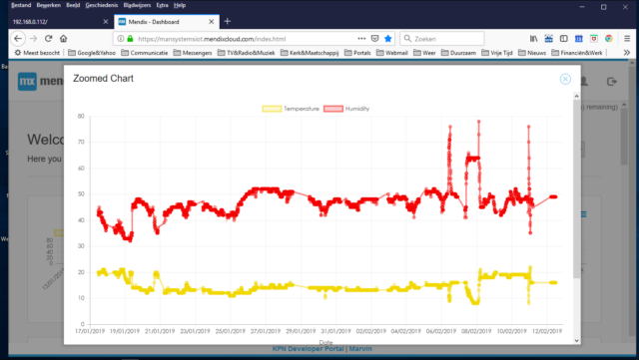Expand the Portals bookmark folder

click(x=357, y=53)
